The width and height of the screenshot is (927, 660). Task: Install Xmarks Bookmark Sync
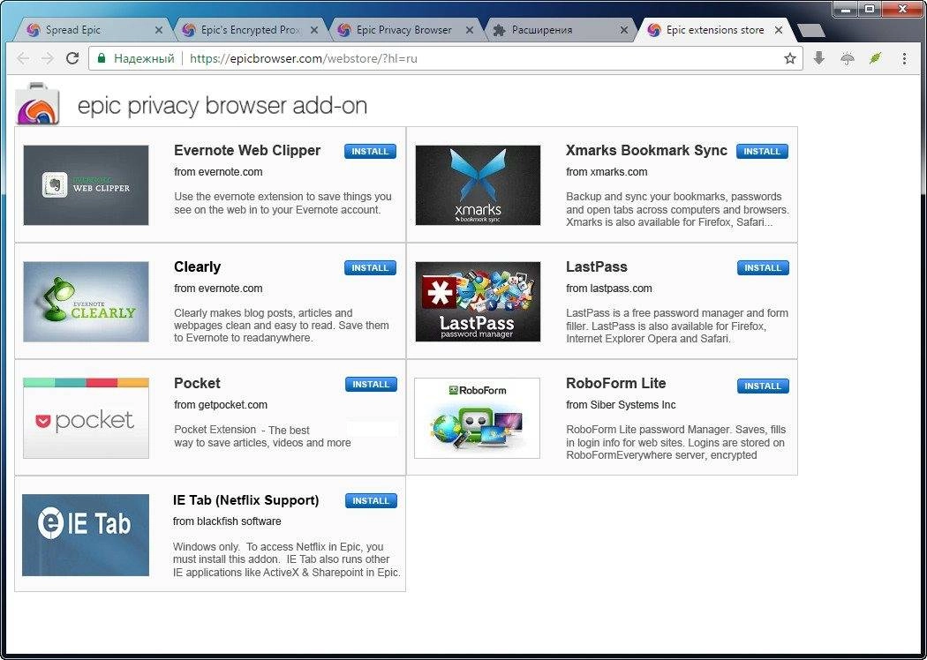click(x=762, y=151)
